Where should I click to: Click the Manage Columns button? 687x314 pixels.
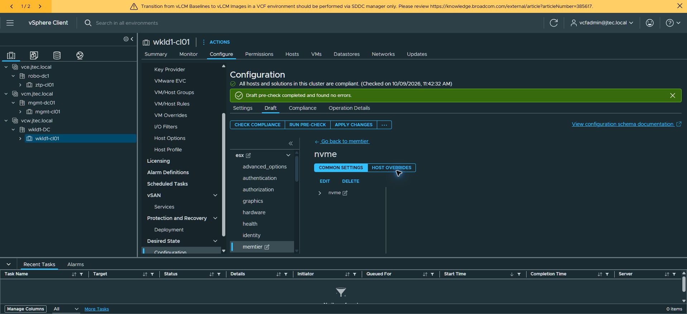[x=25, y=309]
